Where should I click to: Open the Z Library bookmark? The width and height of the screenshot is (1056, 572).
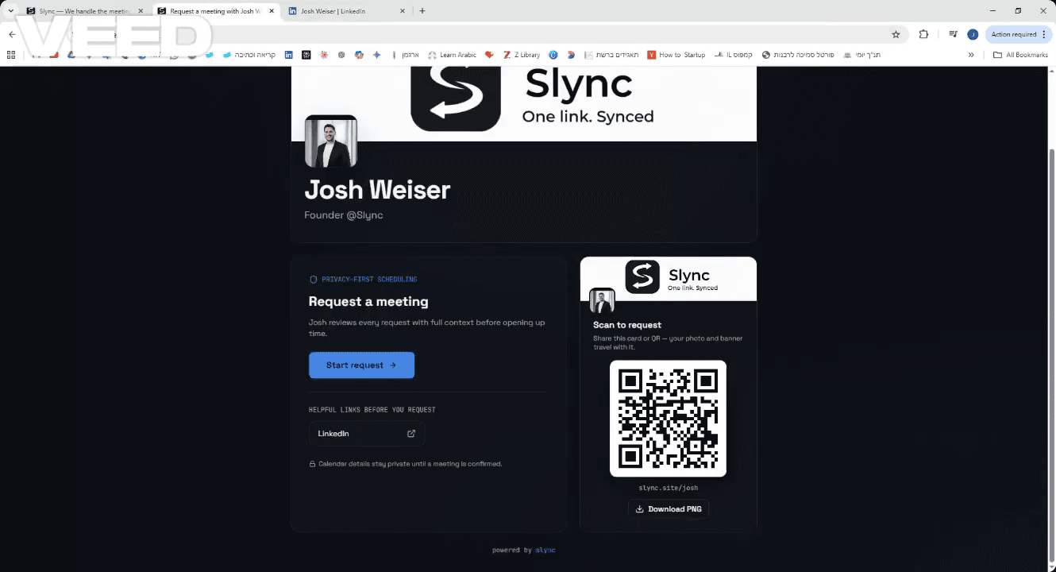pos(522,55)
